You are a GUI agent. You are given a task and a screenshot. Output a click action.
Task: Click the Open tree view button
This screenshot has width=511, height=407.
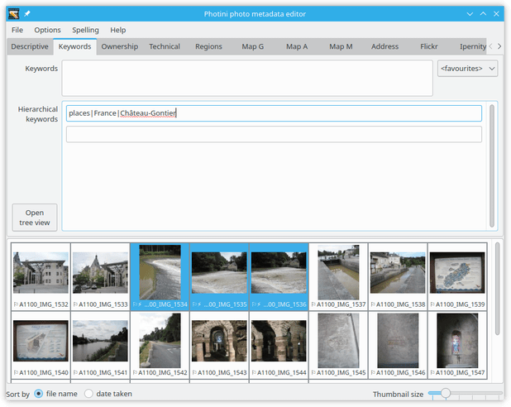35,218
